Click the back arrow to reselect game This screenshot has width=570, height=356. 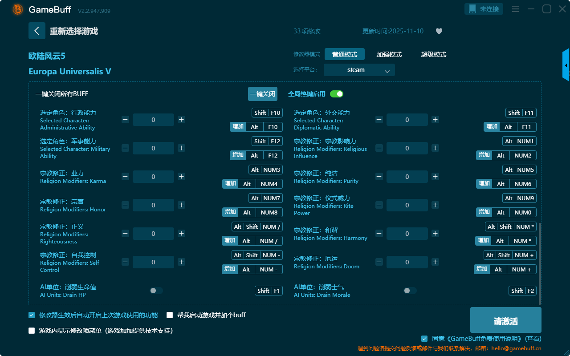(x=37, y=31)
